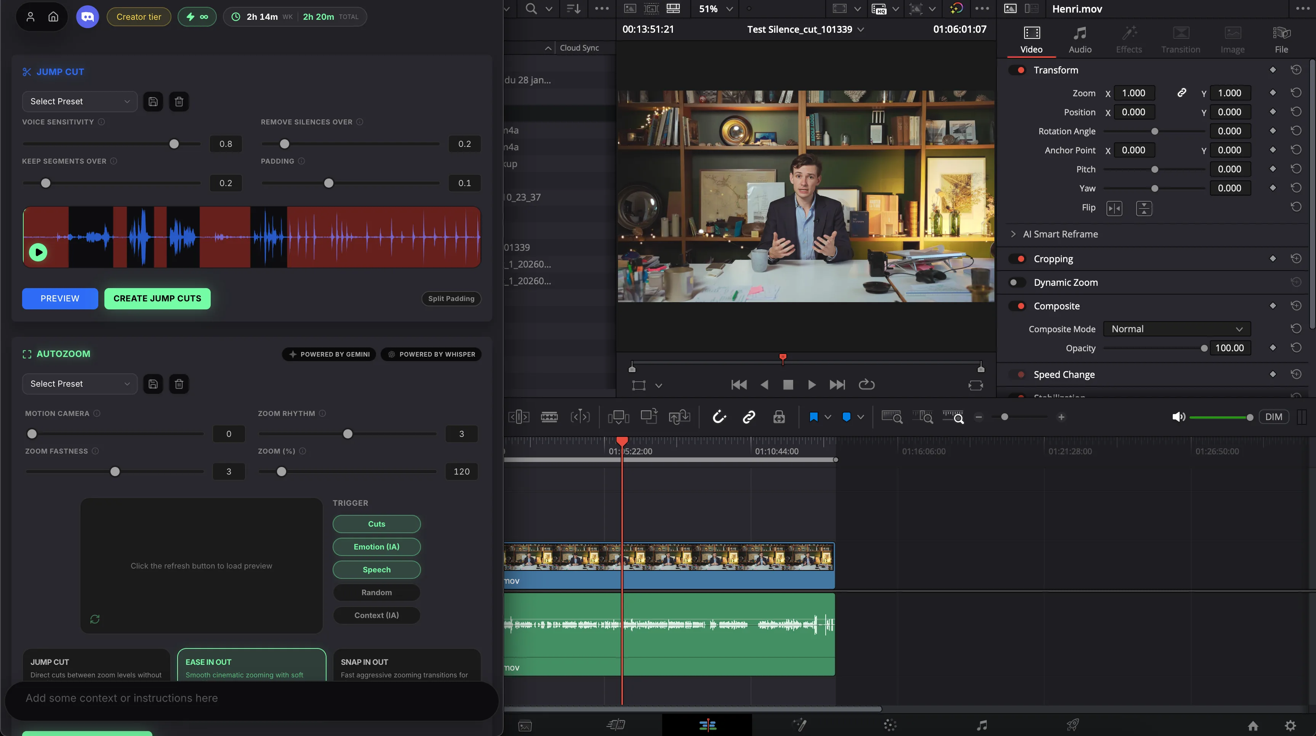Reset the Zoom values
This screenshot has height=736, width=1316.
1296,93
